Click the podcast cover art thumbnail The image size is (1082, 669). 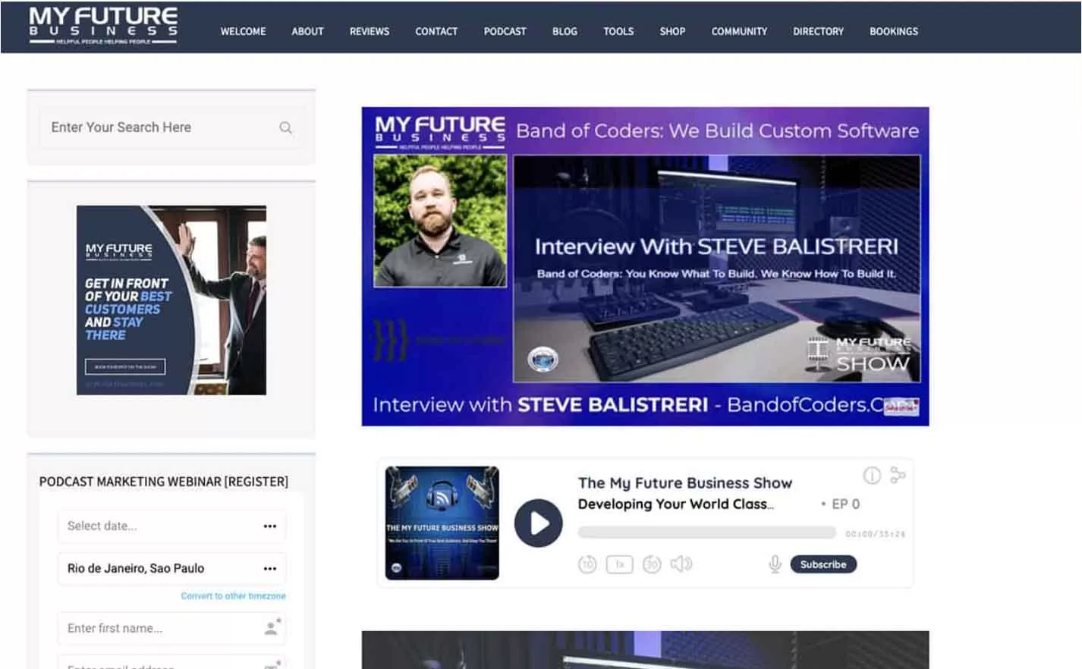[442, 523]
